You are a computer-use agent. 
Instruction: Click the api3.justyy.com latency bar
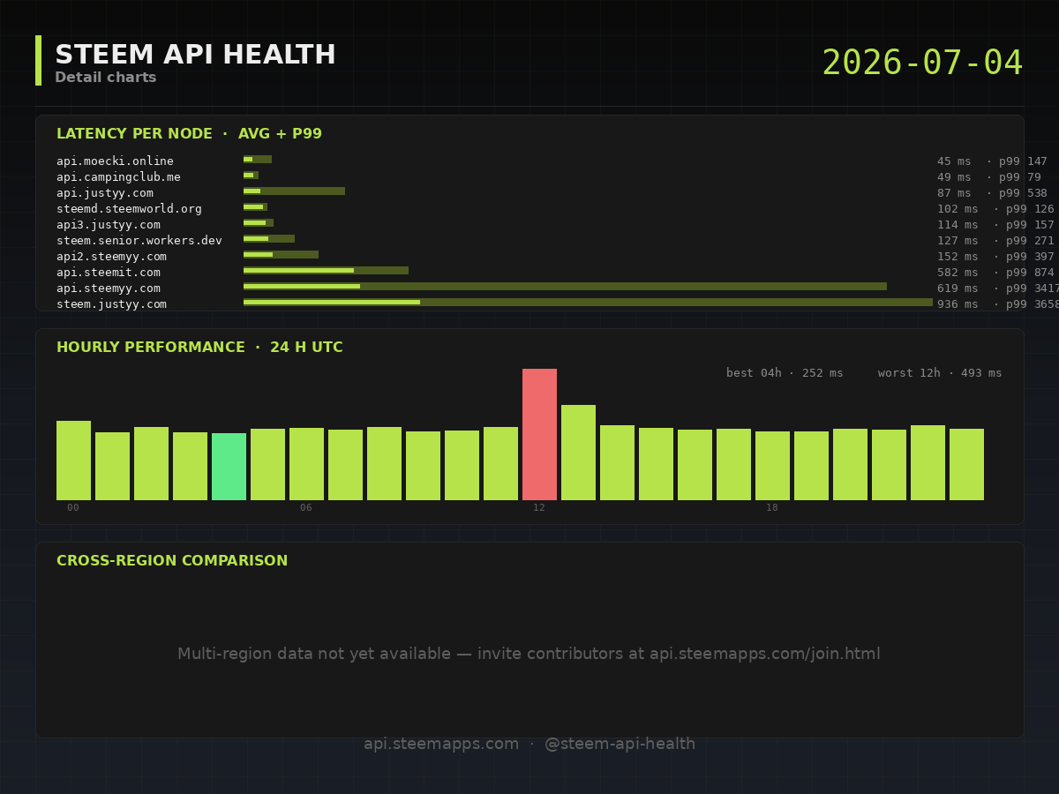pos(259,223)
